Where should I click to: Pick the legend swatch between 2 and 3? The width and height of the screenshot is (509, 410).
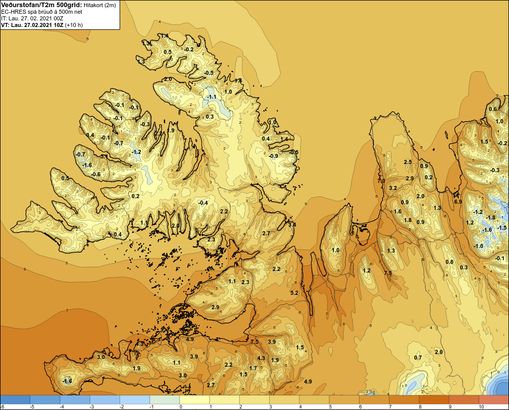point(254,399)
